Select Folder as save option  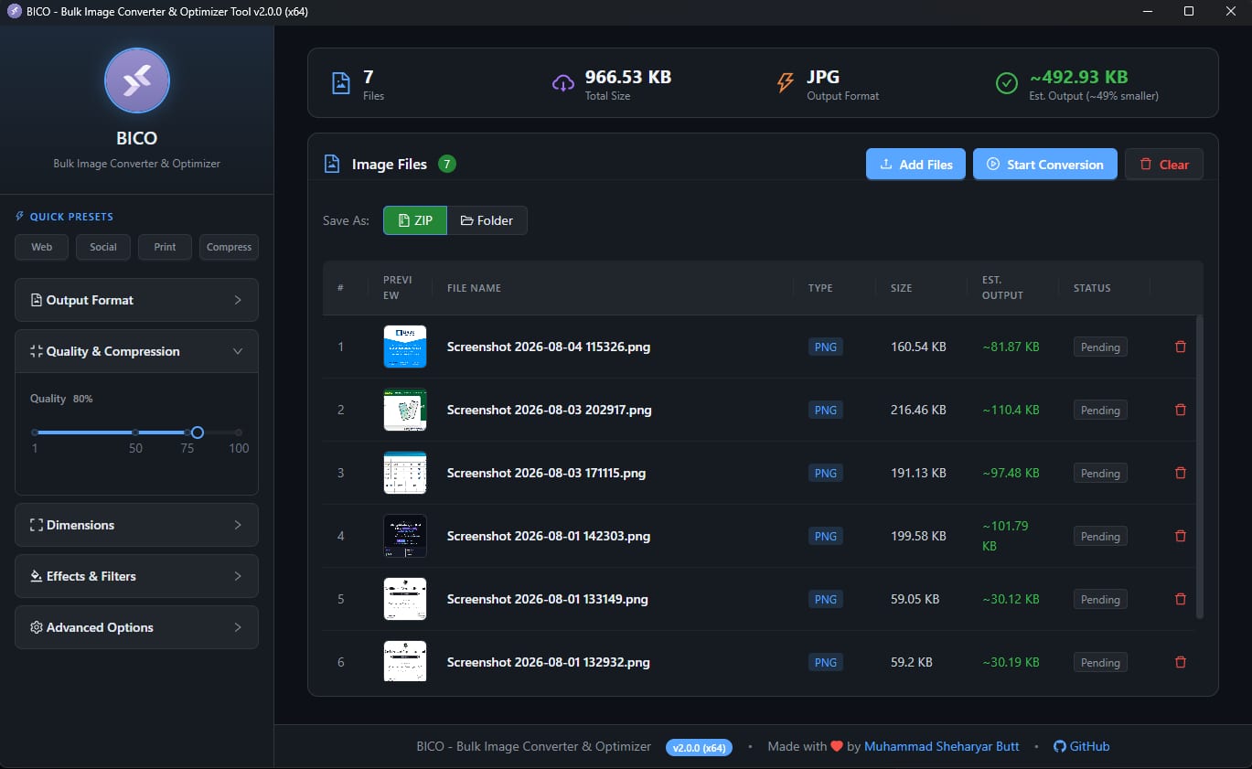pyautogui.click(x=487, y=220)
